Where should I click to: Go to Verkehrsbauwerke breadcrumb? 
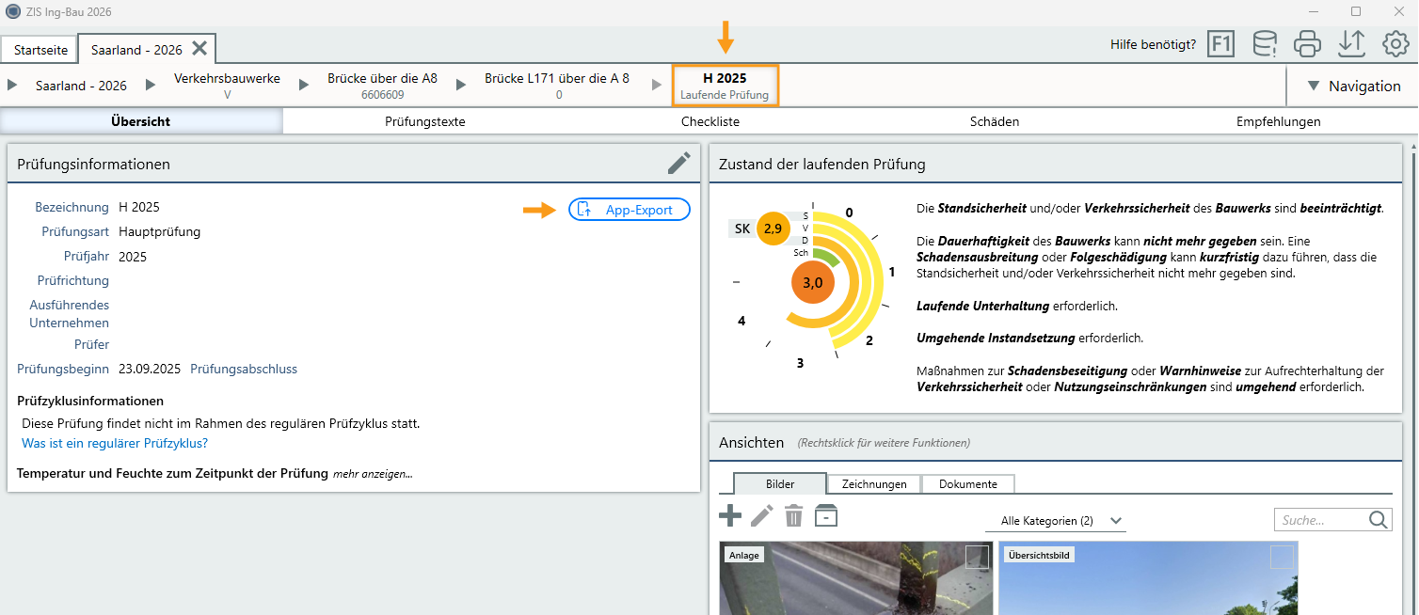[x=227, y=85]
